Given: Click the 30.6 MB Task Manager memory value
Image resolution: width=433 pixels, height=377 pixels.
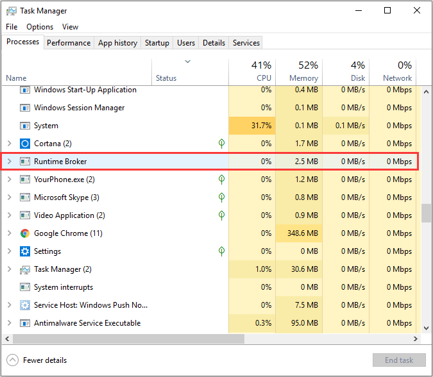Looking at the screenshot, I should coord(304,269).
